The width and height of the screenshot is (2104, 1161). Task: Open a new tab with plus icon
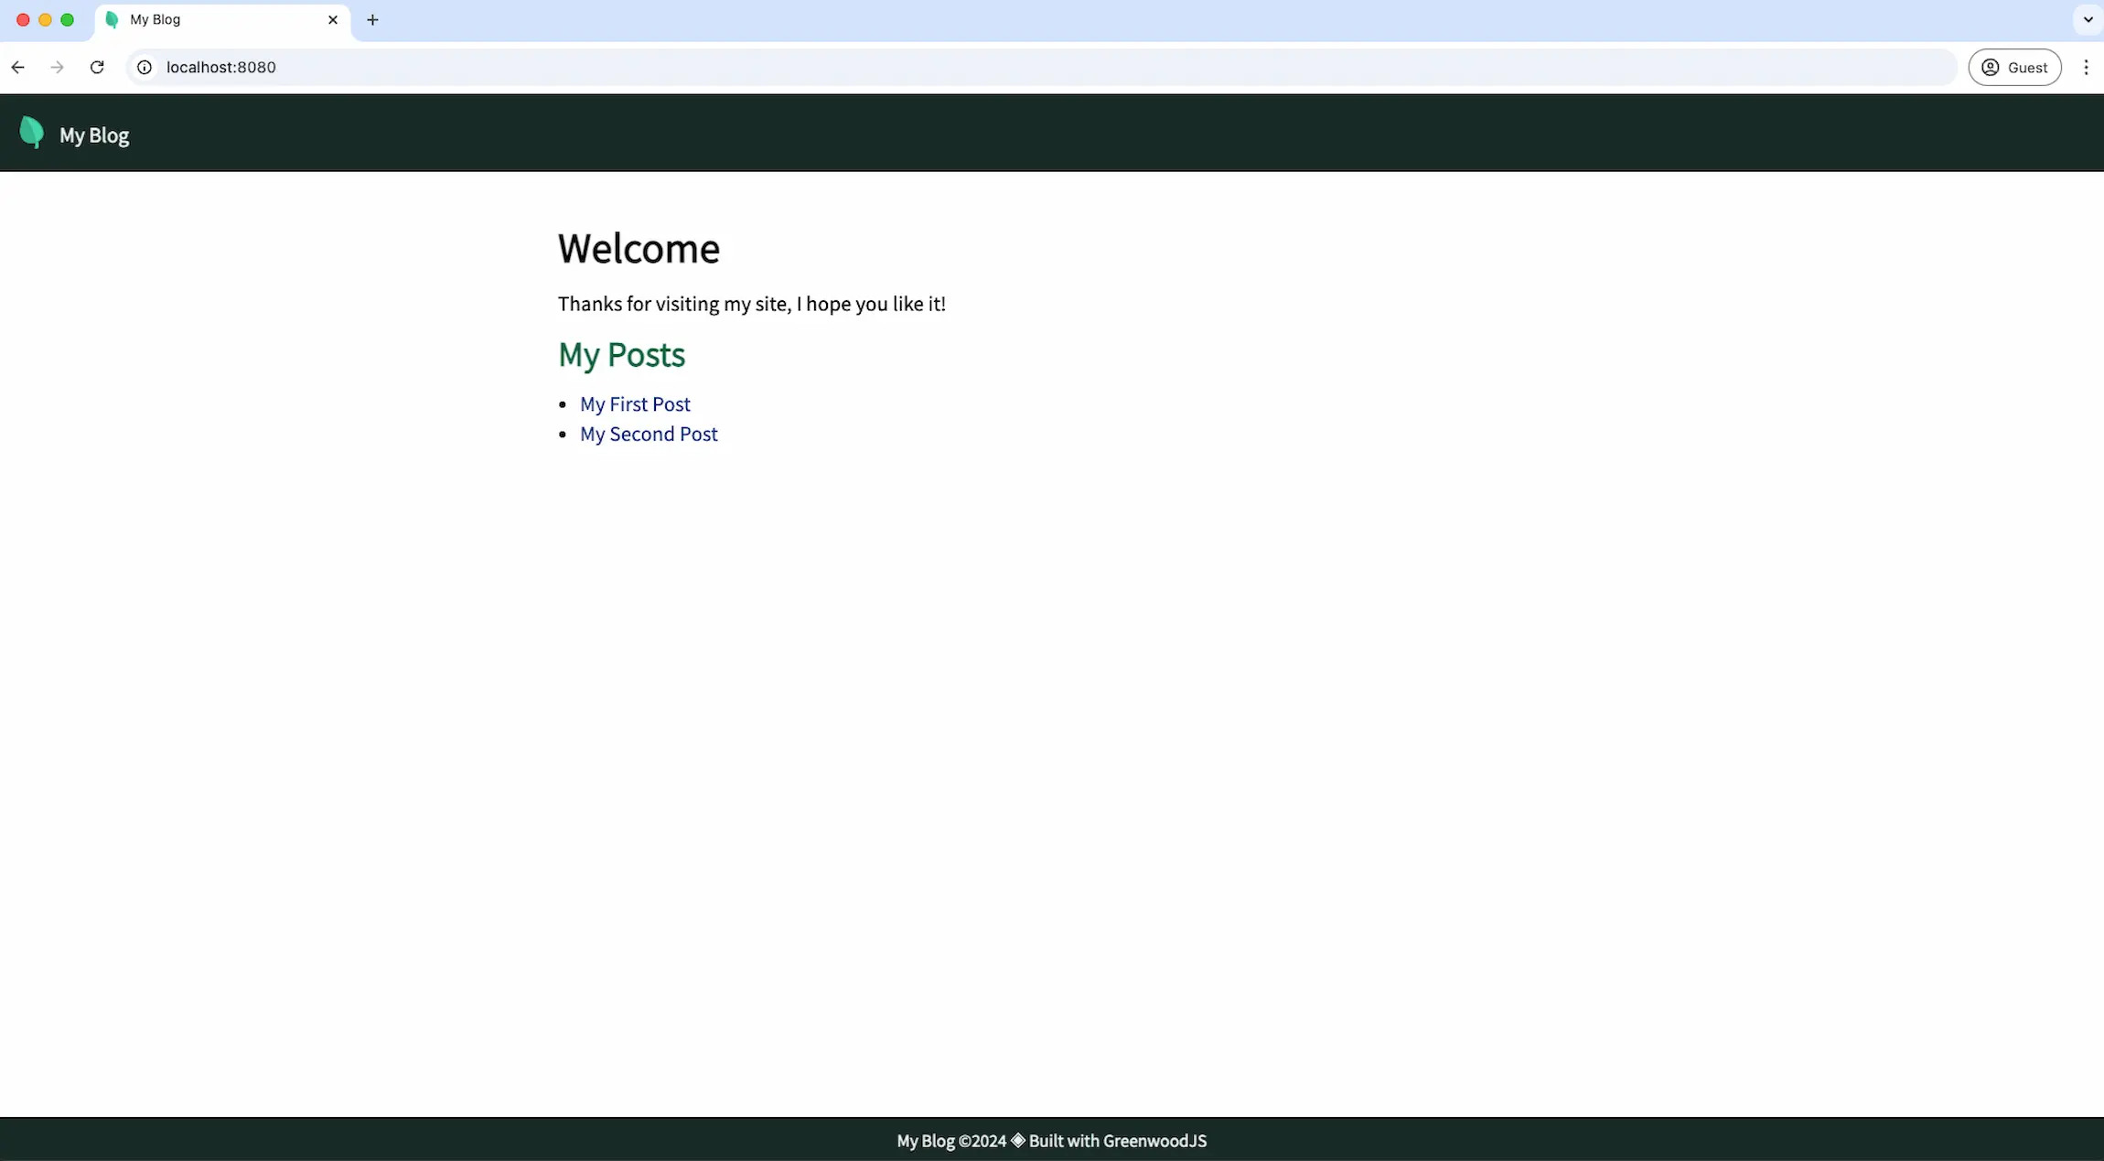pyautogui.click(x=372, y=19)
